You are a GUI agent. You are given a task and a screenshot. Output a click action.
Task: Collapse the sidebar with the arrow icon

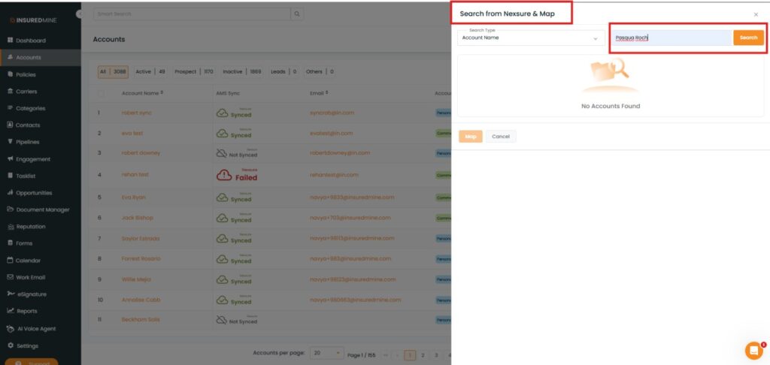(80, 14)
